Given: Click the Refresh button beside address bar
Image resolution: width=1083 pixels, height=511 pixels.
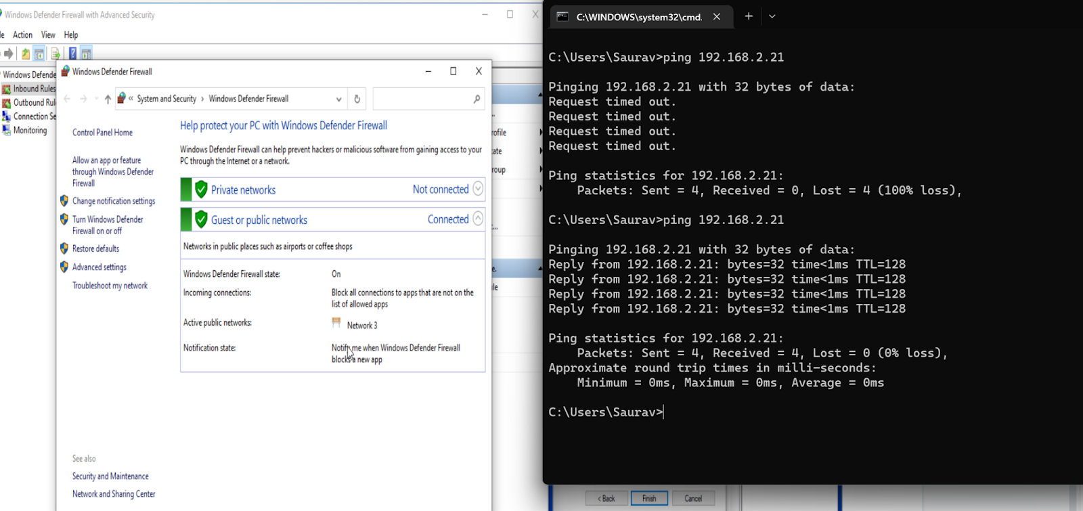Looking at the screenshot, I should point(357,99).
